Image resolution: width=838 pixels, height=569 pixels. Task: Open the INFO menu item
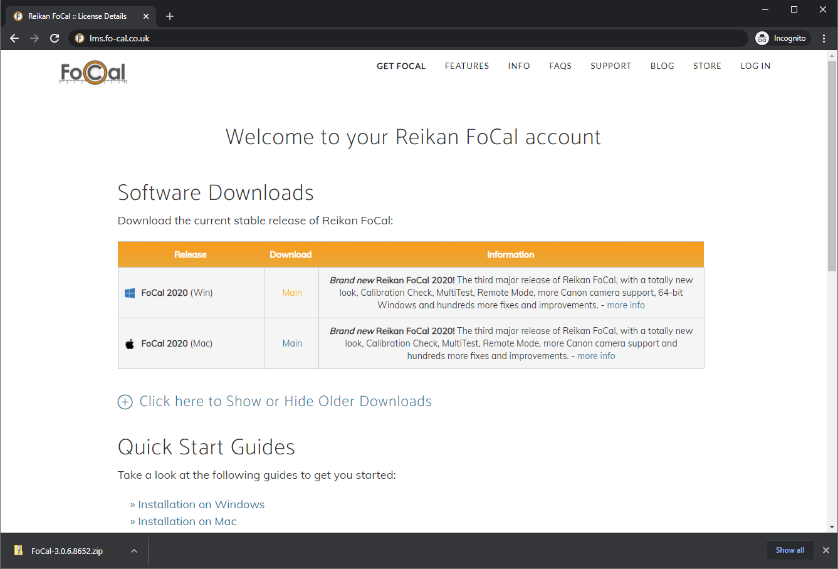pyautogui.click(x=519, y=66)
